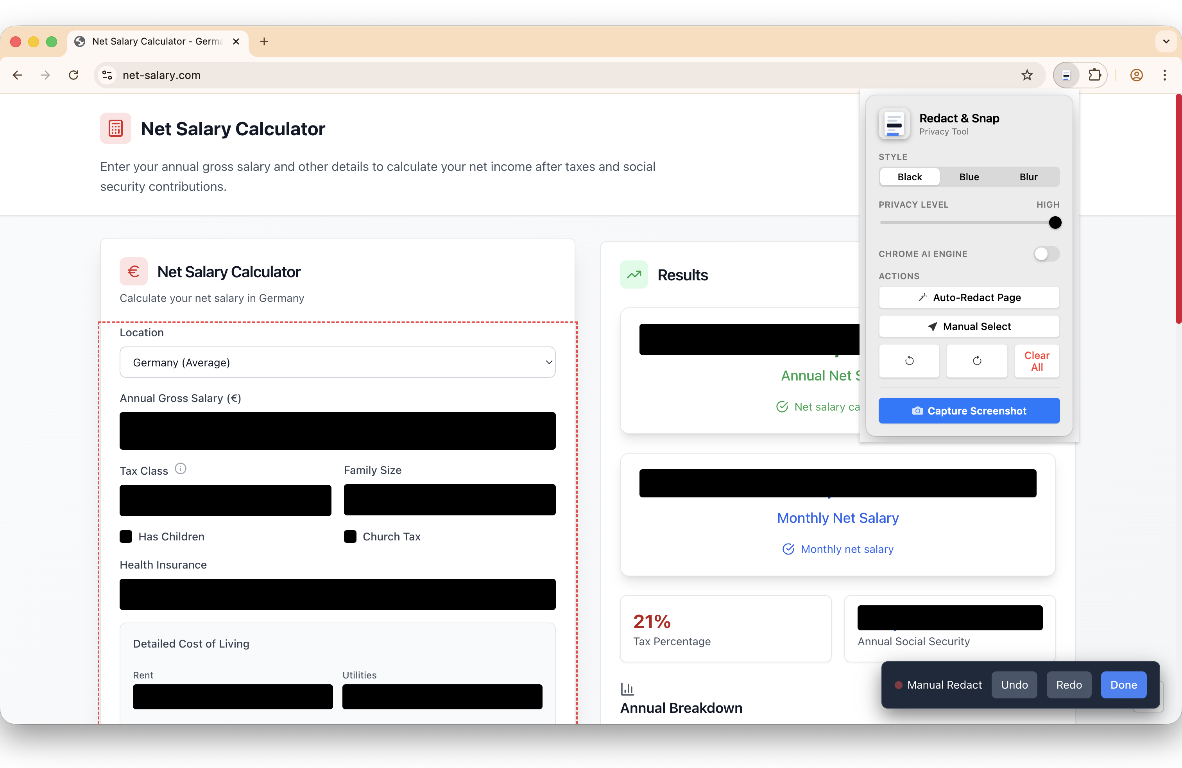1182x768 pixels.
Task: Click the address bar URL net-salary.com
Action: click(161, 75)
